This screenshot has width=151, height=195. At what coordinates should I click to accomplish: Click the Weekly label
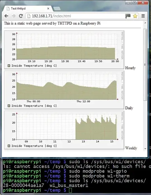131,148
